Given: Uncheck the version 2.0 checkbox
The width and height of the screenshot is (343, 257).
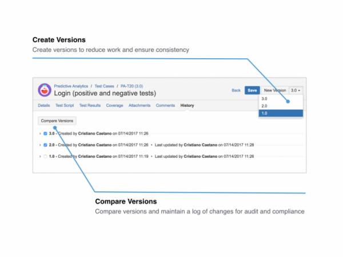Looking at the screenshot, I should tap(45, 145).
